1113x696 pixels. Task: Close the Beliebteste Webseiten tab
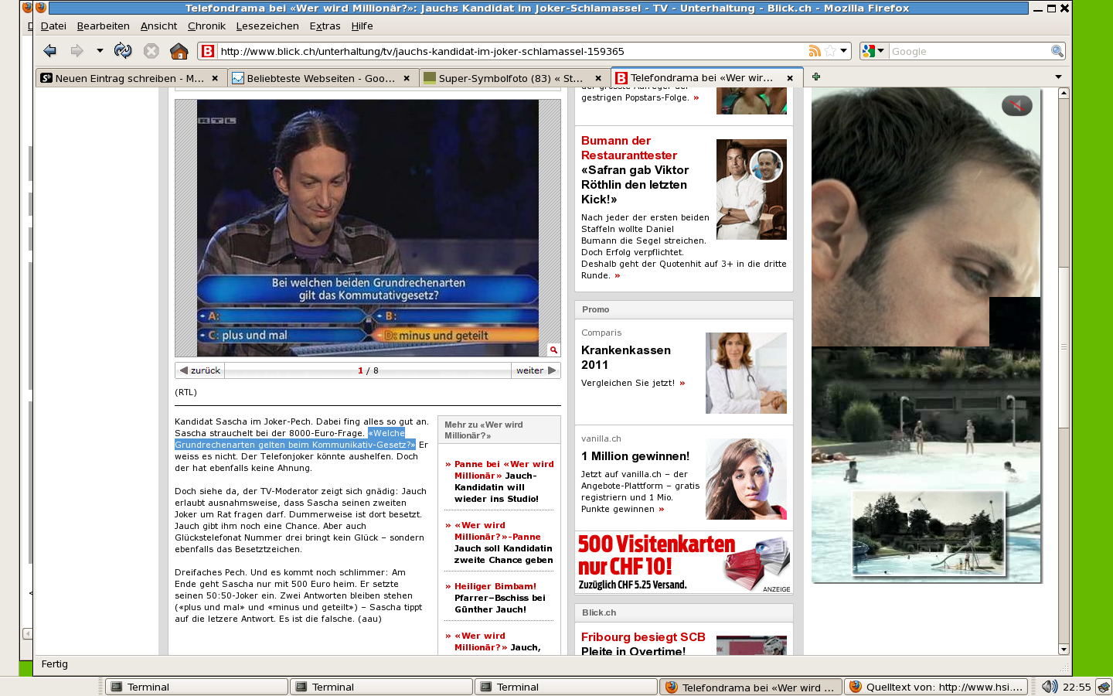[x=407, y=78]
